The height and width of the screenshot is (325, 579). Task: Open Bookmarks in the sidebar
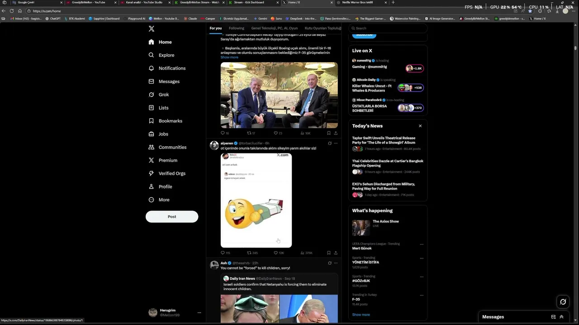pyautogui.click(x=166, y=121)
